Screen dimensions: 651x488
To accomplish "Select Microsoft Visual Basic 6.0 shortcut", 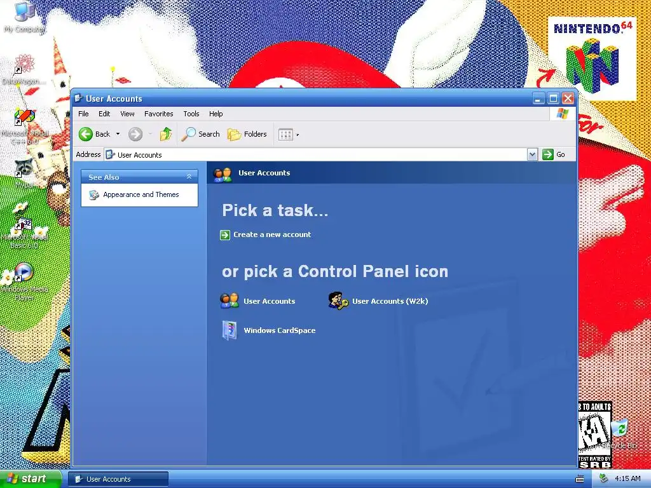I will click(24, 233).
